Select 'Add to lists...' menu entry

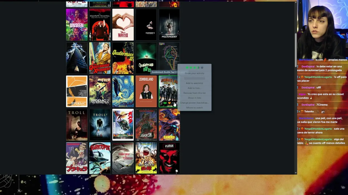point(194,88)
